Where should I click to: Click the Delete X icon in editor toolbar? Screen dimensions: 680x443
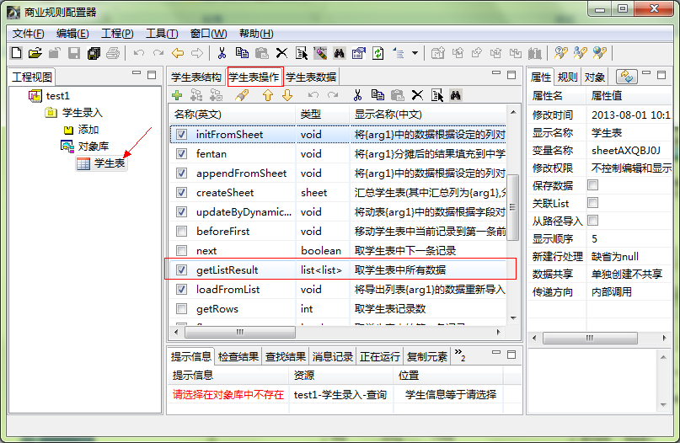(417, 95)
